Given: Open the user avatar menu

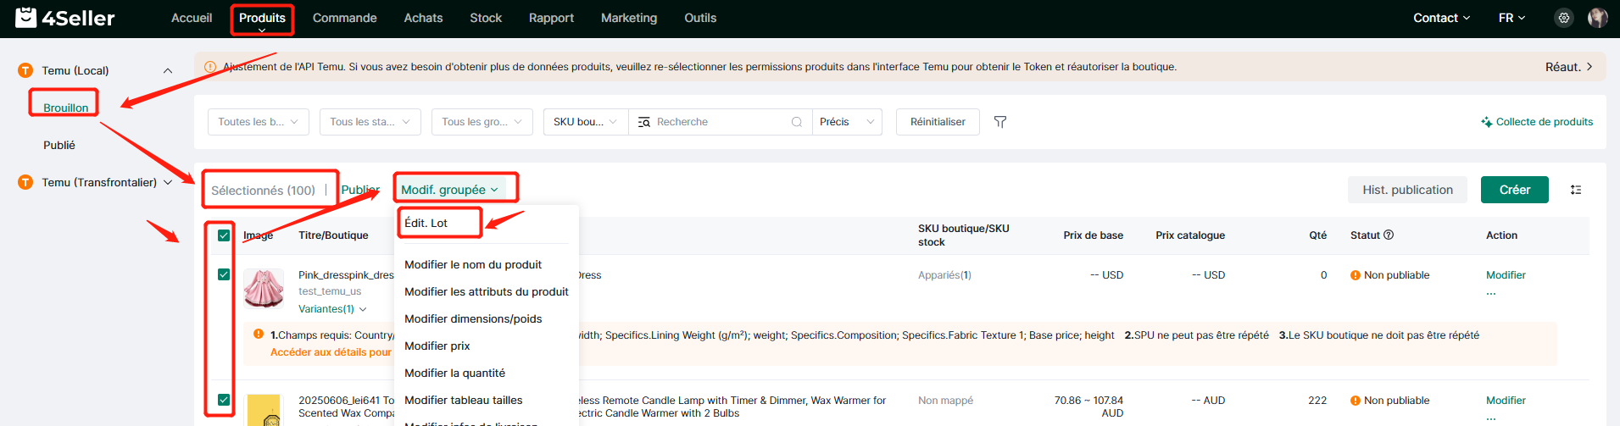Looking at the screenshot, I should point(1598,18).
